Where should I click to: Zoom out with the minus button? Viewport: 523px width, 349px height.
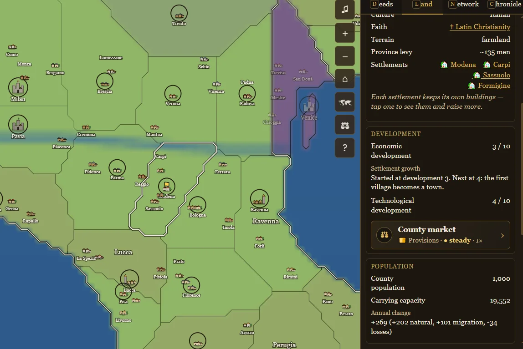point(345,56)
